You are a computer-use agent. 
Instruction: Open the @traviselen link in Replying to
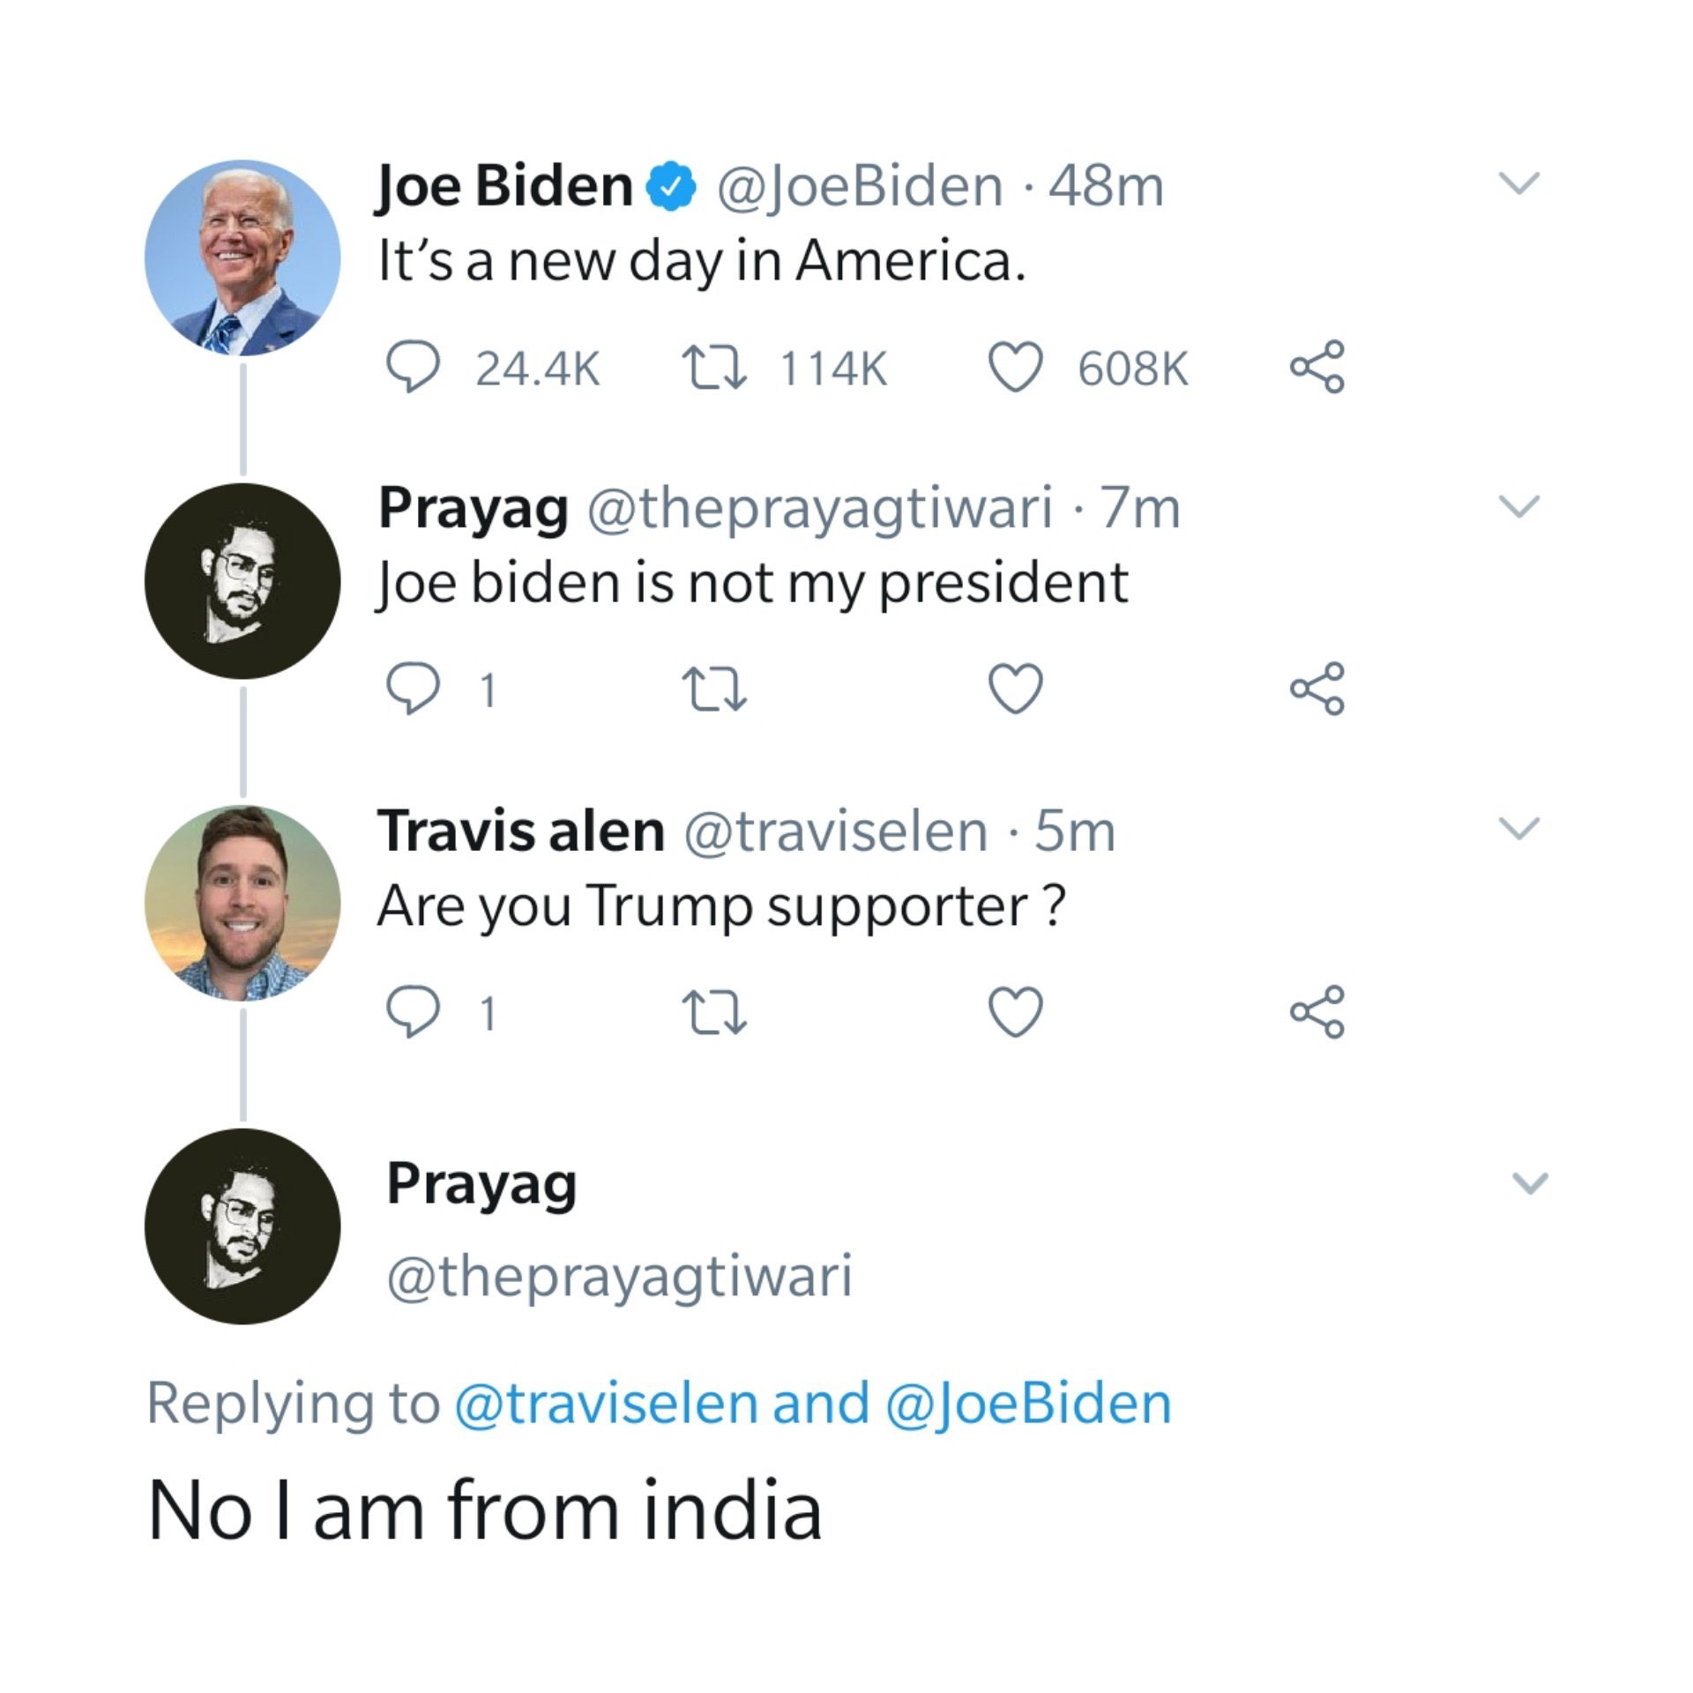[x=606, y=1403]
